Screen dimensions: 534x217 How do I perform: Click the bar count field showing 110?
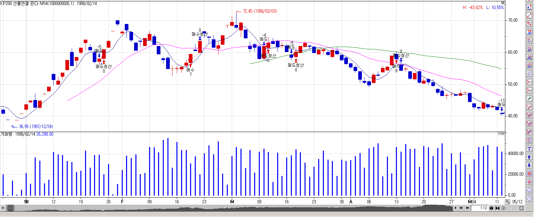coord(480,208)
